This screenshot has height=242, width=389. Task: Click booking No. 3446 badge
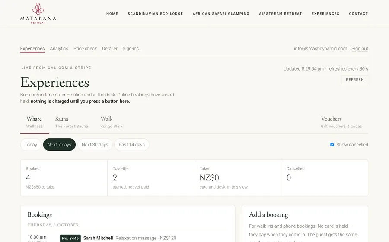[70, 238]
